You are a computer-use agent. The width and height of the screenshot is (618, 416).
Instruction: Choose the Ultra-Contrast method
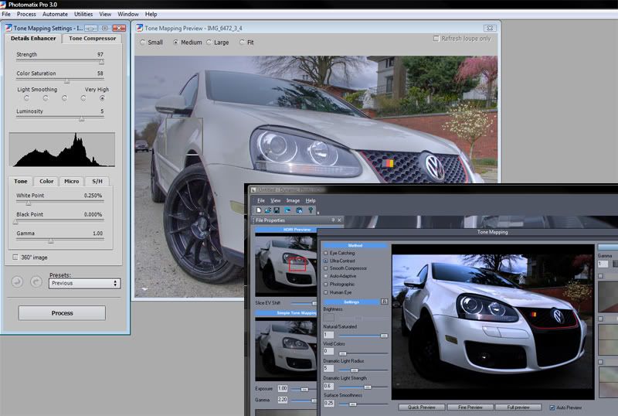point(325,261)
